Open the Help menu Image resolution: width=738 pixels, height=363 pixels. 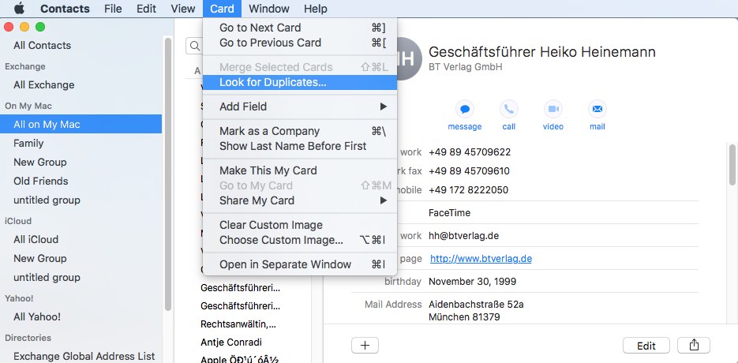316,9
